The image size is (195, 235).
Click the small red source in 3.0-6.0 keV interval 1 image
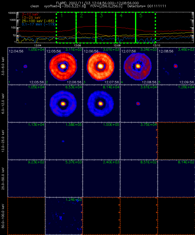tap(25, 66)
